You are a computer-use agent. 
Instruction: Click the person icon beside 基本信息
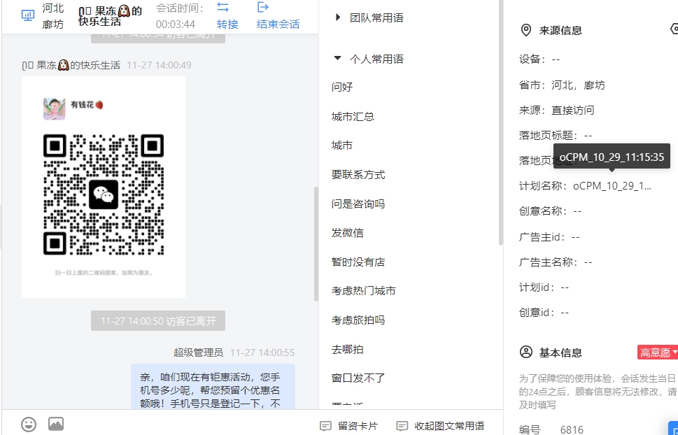point(525,352)
